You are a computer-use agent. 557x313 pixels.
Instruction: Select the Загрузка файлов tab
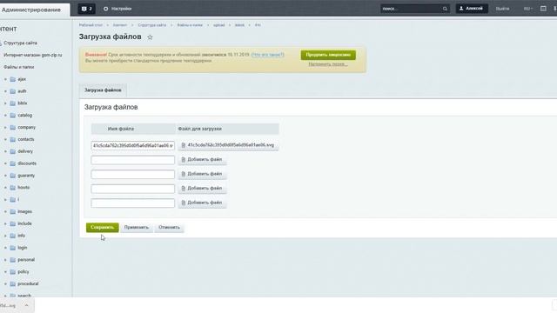point(103,90)
